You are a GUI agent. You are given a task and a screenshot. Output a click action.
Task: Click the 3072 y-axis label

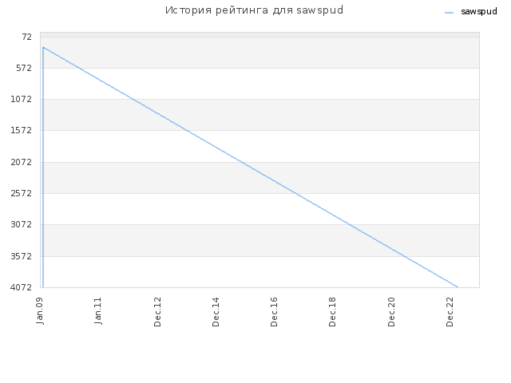[22, 224]
